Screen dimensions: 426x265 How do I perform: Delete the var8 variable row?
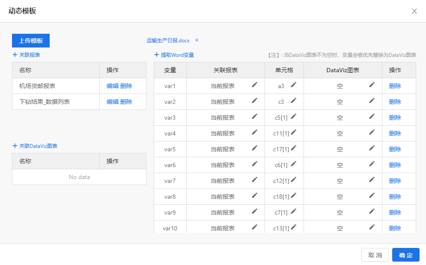(x=395, y=196)
